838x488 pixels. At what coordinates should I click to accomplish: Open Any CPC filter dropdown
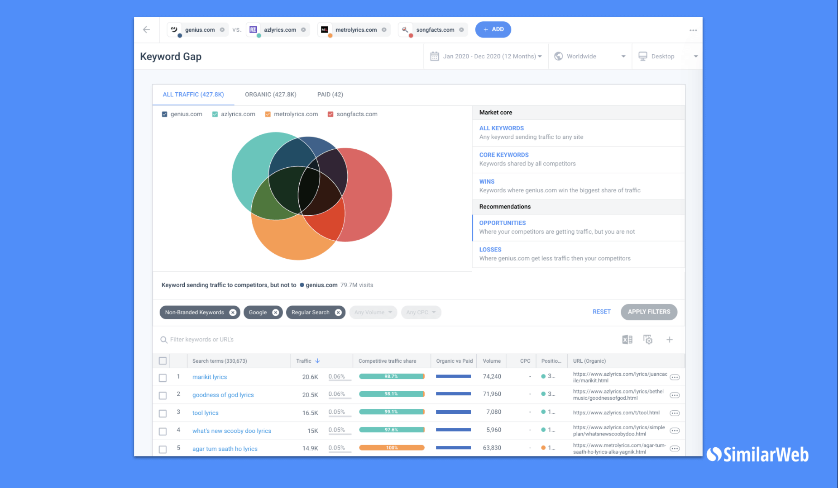click(x=421, y=313)
